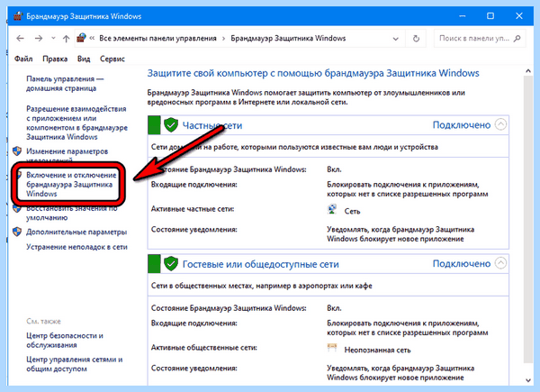540x392 pixels.
Task: Click Брандмауэр Защитника Windows breadcrumb
Action: coord(288,38)
